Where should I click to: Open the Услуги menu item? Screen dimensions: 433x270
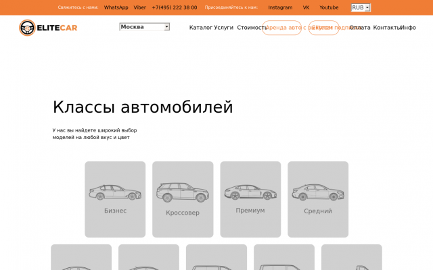point(223,28)
